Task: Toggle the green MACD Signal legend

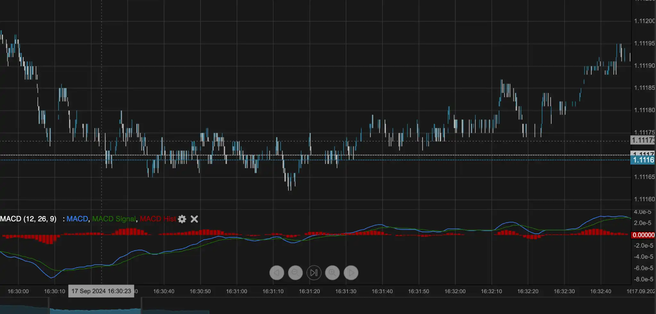Action: pos(114,219)
